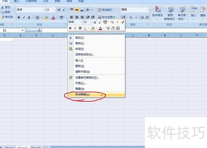This screenshot has width=207, height=148.
Task: Apply the ribbon red font color button
Action: 53,17
